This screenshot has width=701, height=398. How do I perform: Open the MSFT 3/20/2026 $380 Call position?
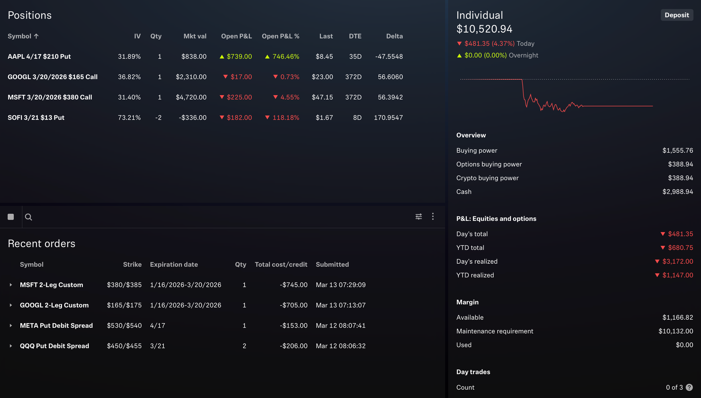[x=50, y=97]
